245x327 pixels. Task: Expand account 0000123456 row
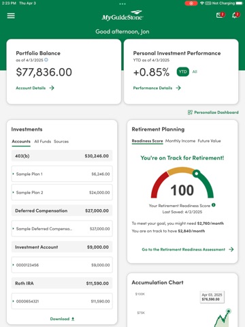pos(62,265)
